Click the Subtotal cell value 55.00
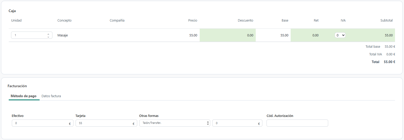The width and height of the screenshot is (404, 140). [389, 35]
